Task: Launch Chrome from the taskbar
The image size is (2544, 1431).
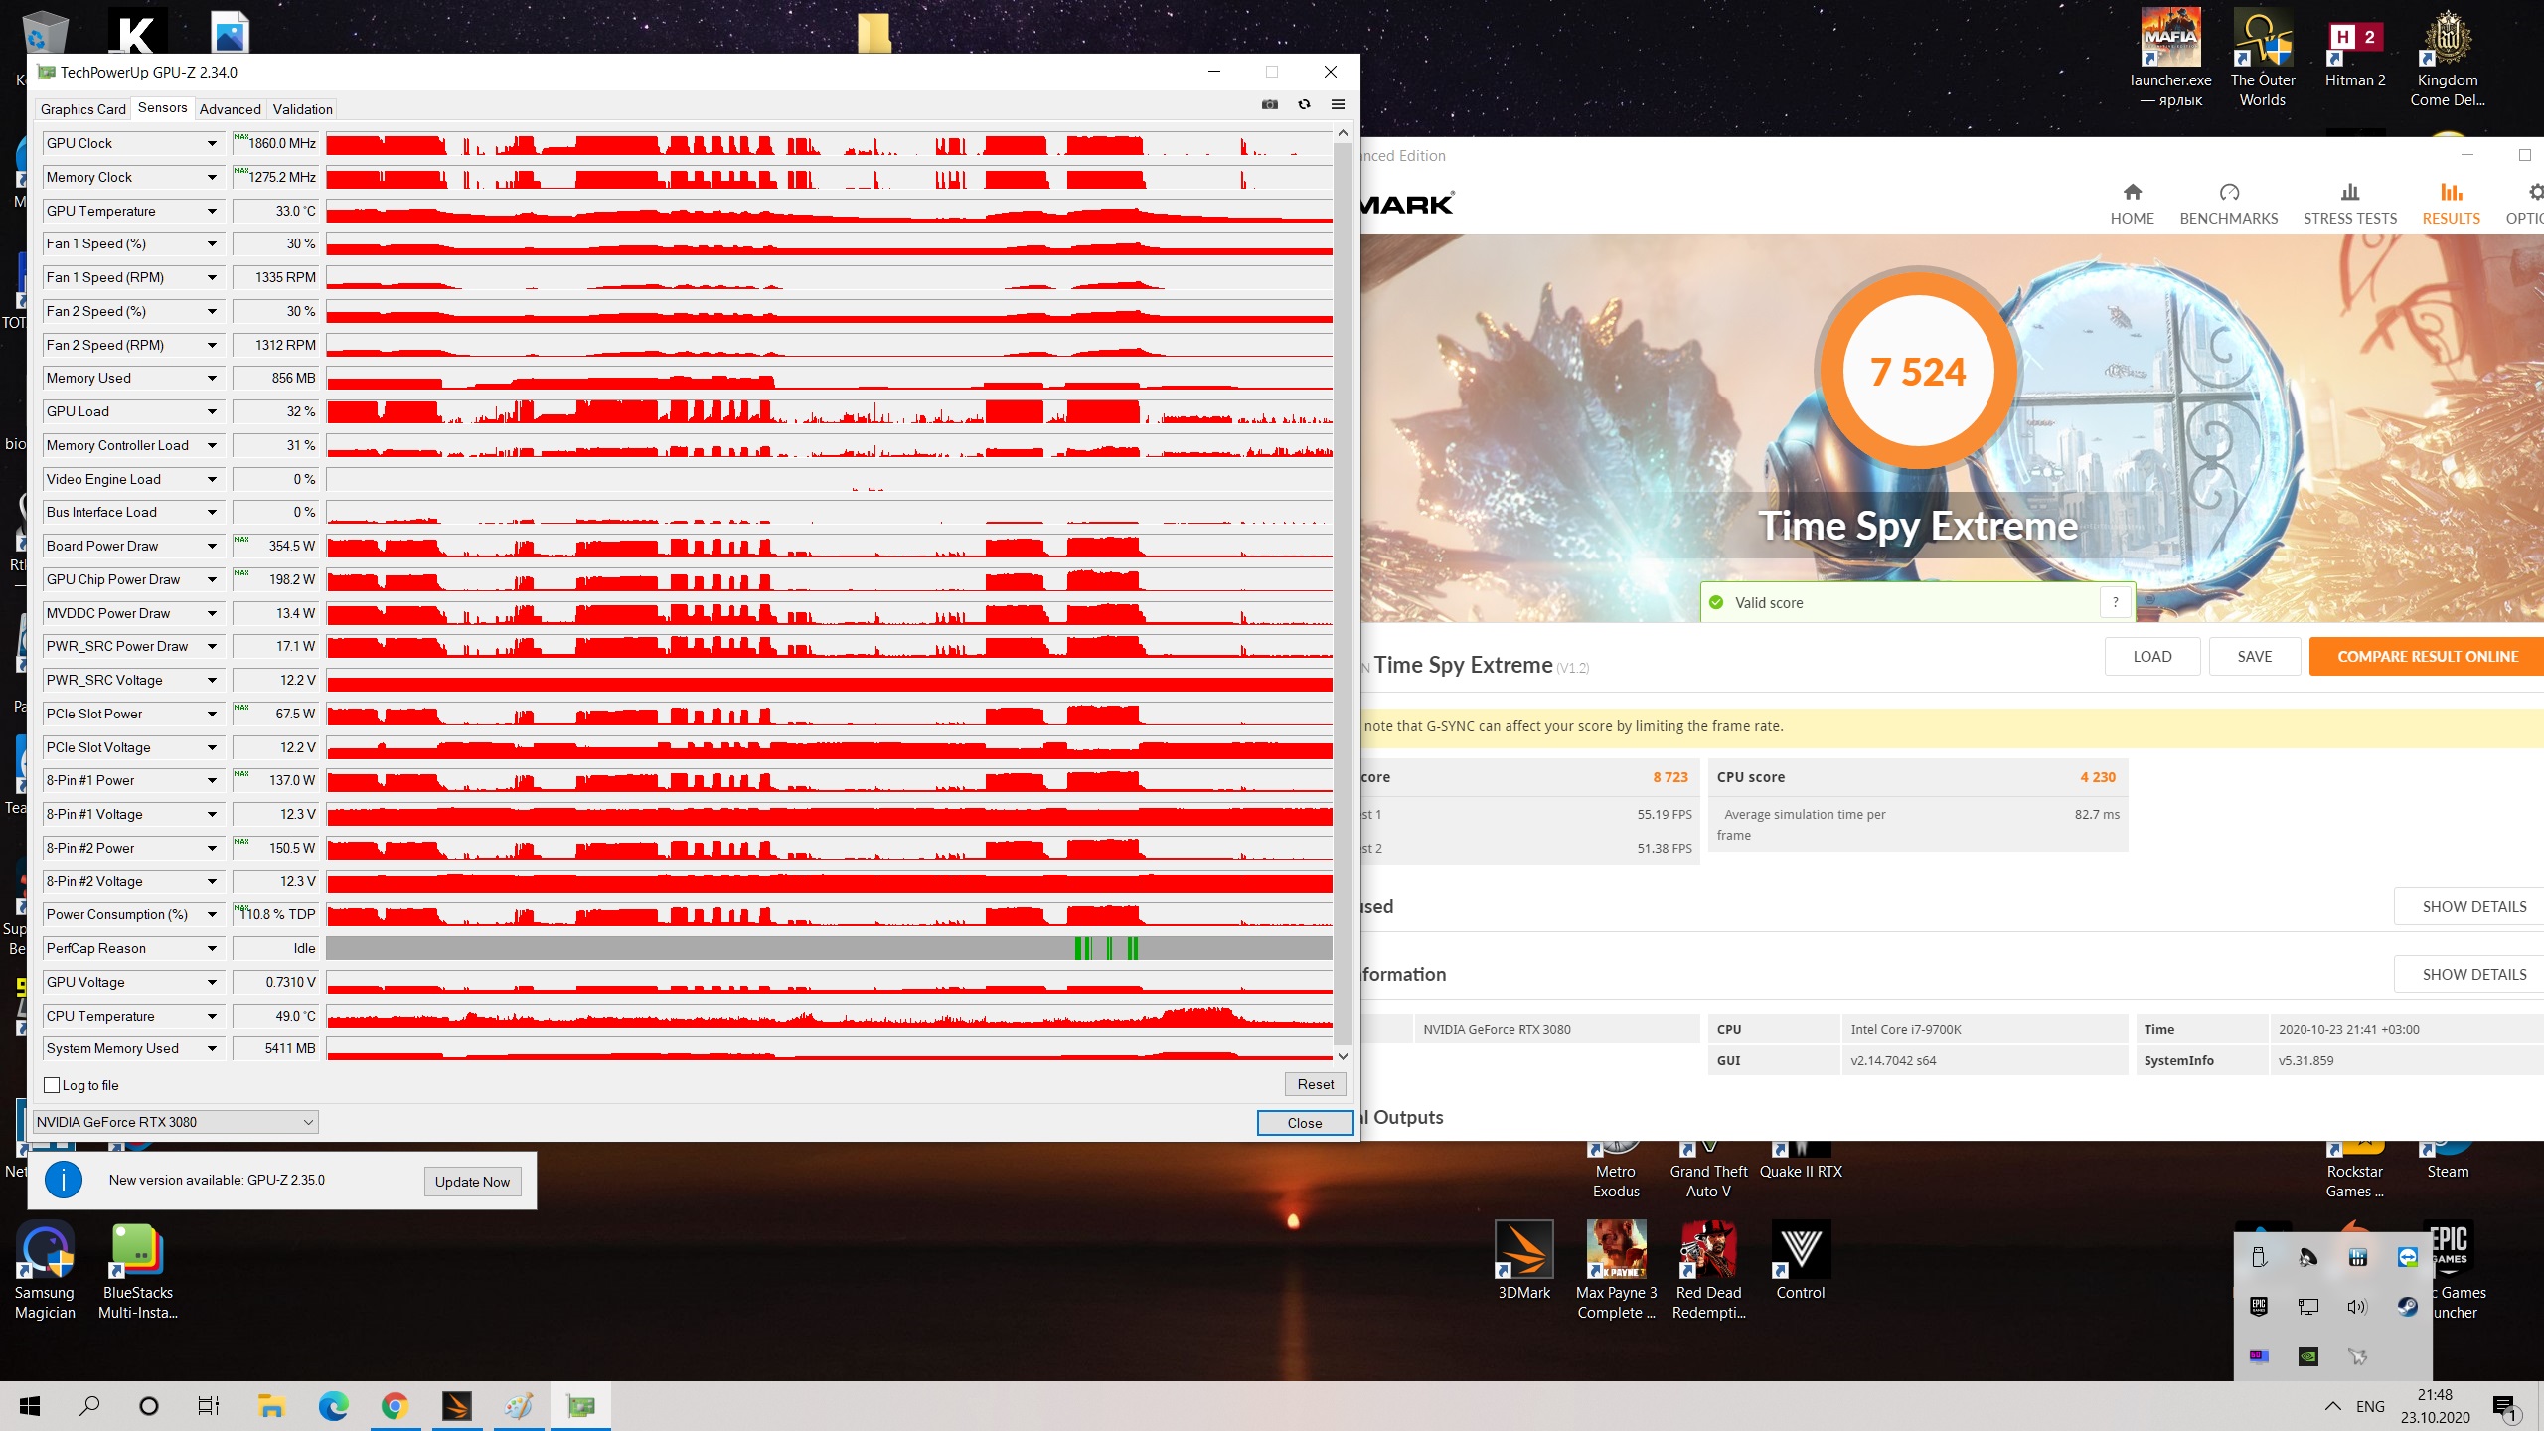Action: (395, 1406)
